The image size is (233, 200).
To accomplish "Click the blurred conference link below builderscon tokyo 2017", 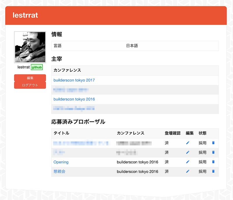I will tap(71, 90).
